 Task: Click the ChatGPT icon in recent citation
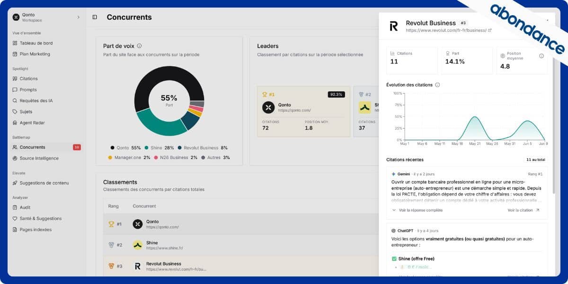(x=393, y=231)
